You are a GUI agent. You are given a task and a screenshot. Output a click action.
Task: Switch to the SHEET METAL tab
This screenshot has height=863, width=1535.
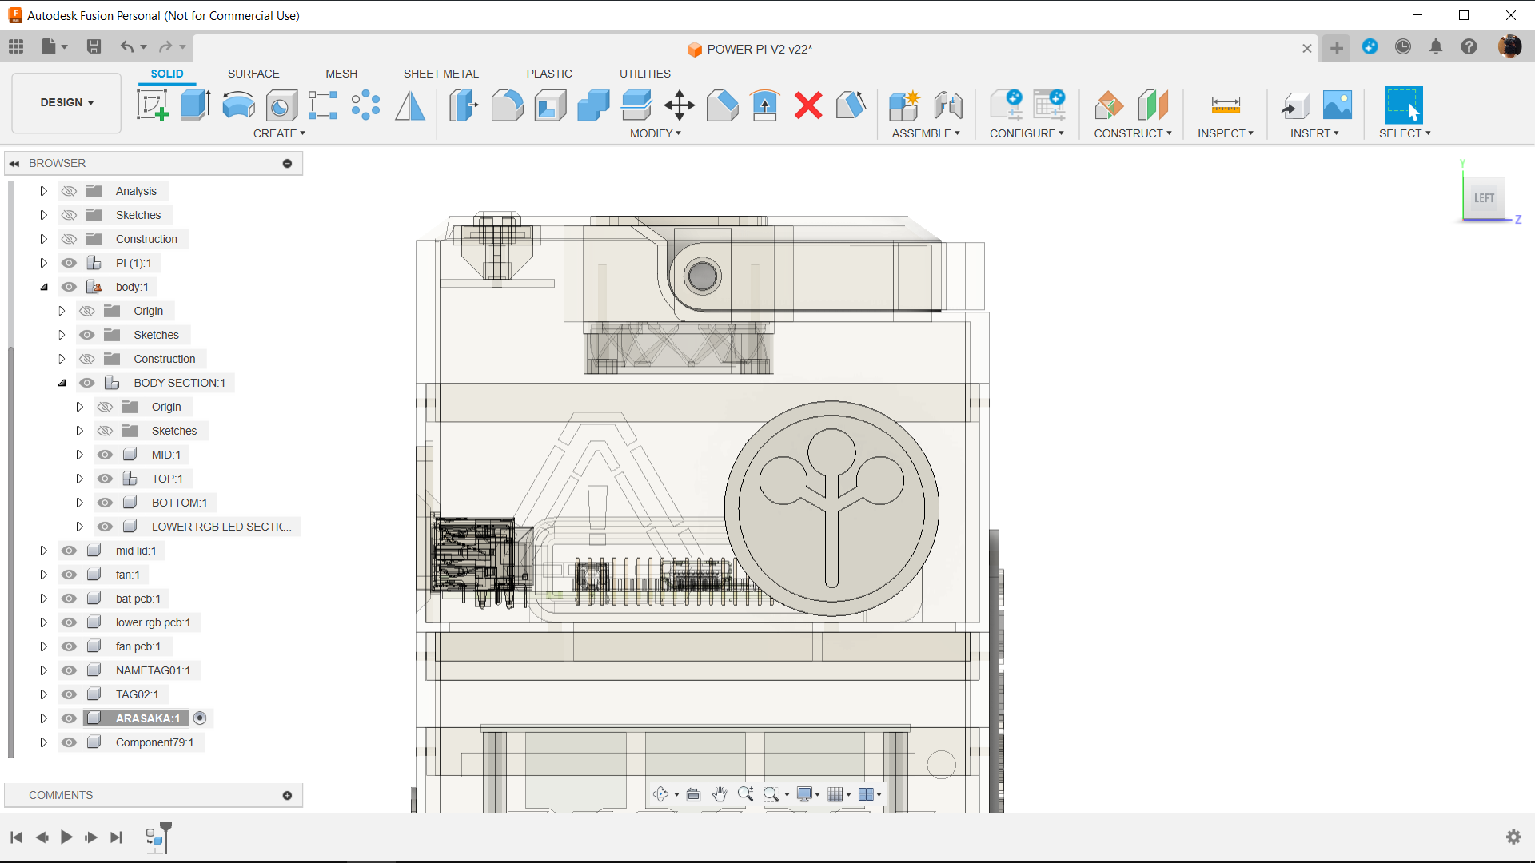coord(441,73)
